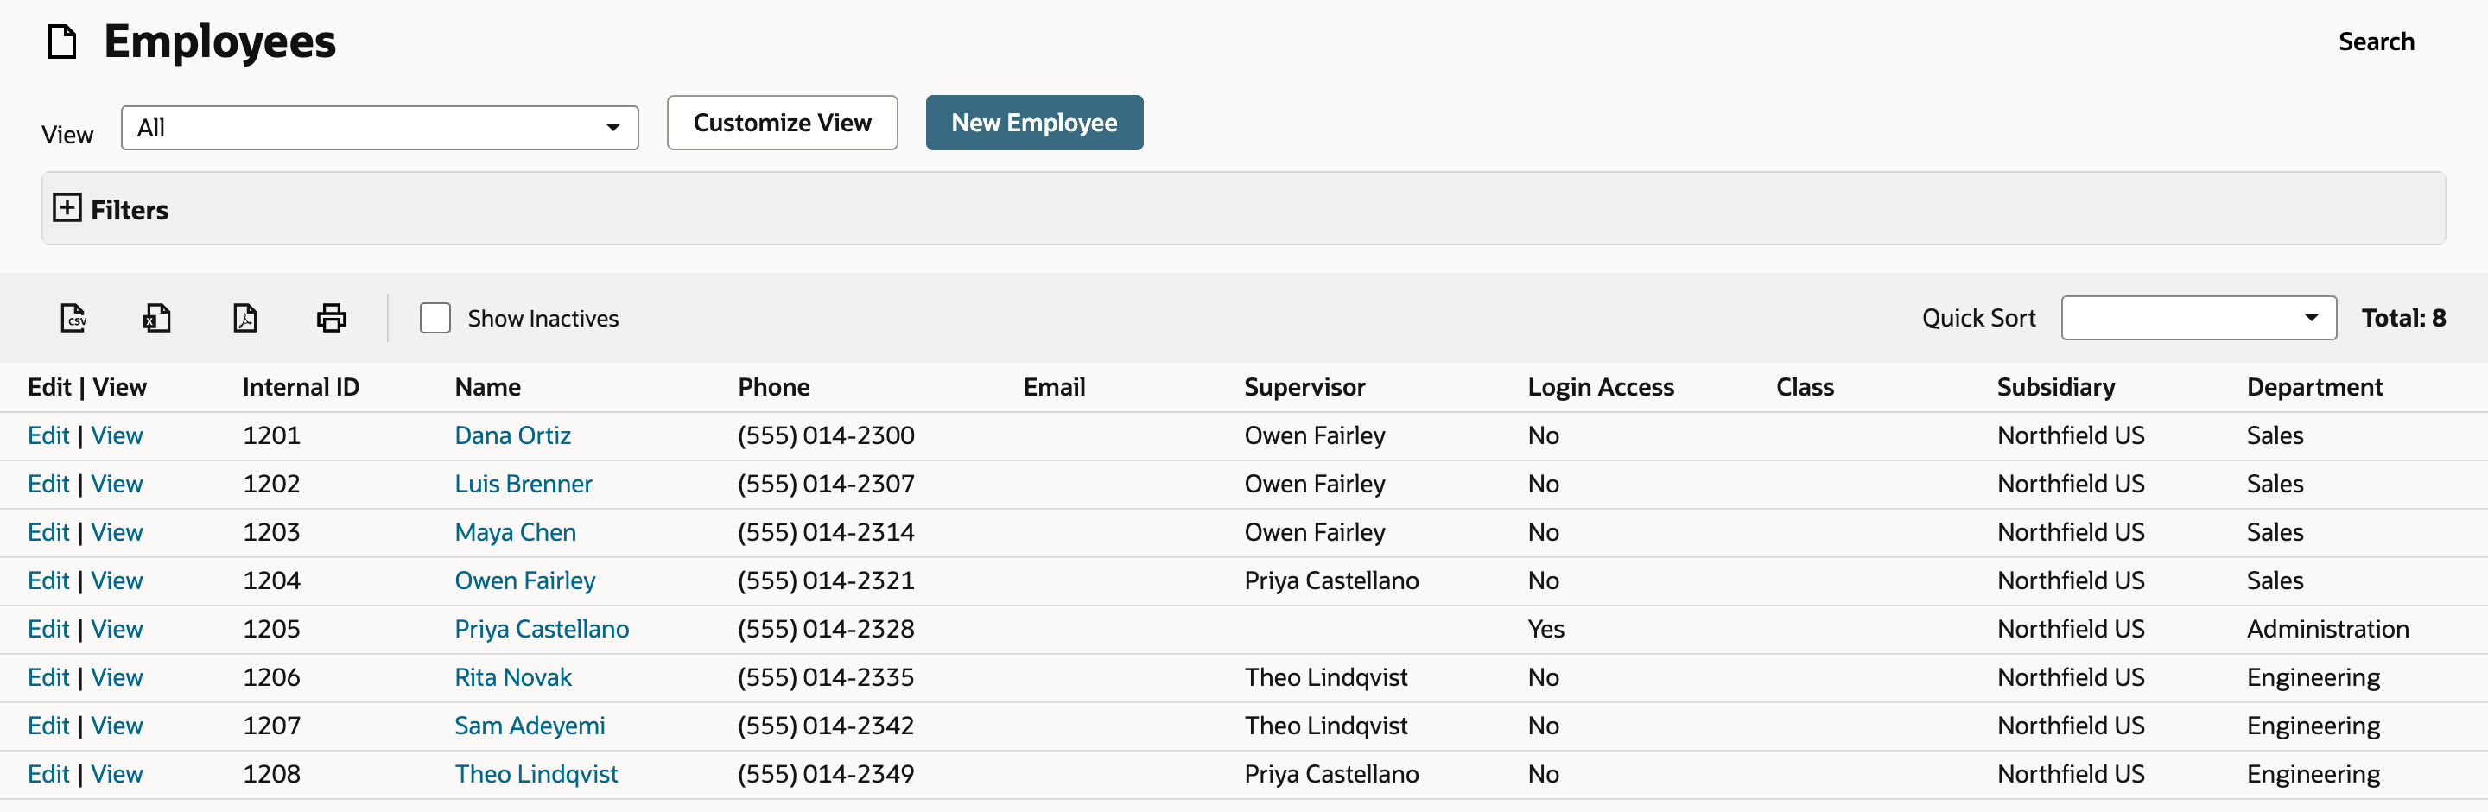Expand the Filters section
This screenshot has width=2488, height=812.
point(67,207)
